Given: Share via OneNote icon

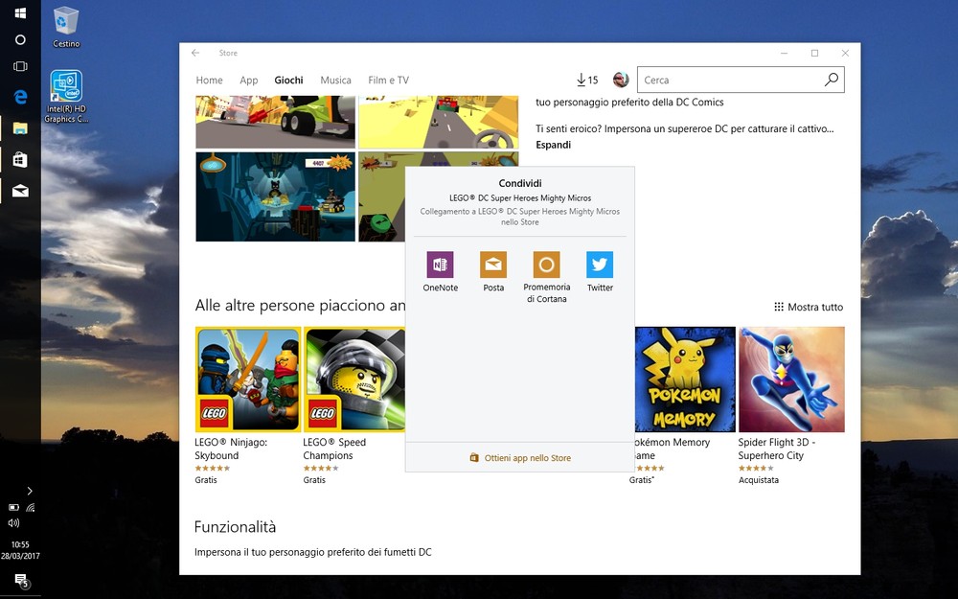Looking at the screenshot, I should pos(440,265).
